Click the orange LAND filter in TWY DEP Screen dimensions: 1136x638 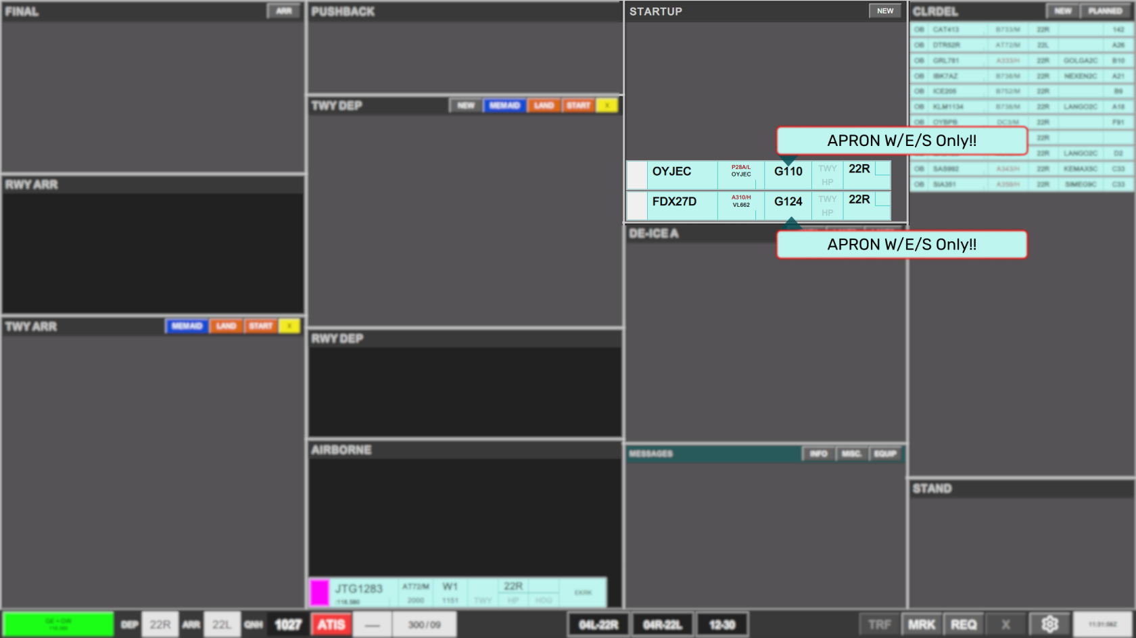[x=544, y=105]
